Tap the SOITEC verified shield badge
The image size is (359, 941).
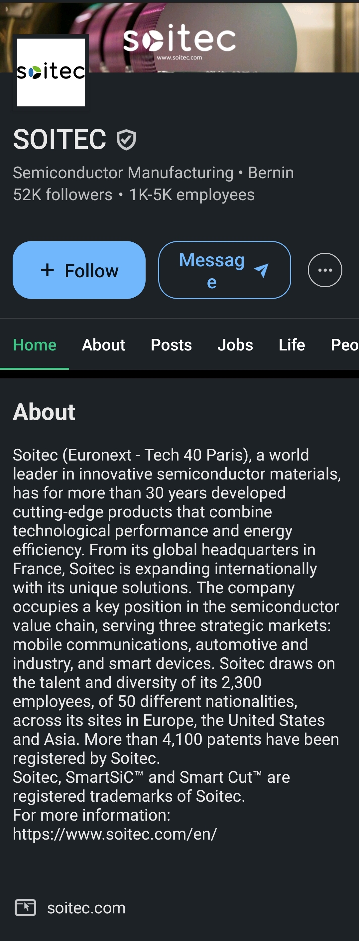tap(126, 140)
